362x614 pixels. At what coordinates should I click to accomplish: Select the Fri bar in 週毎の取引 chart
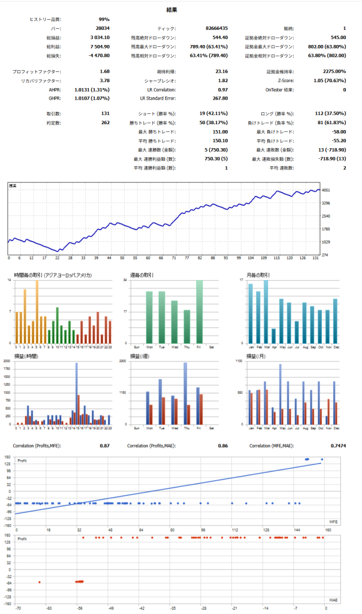199,312
